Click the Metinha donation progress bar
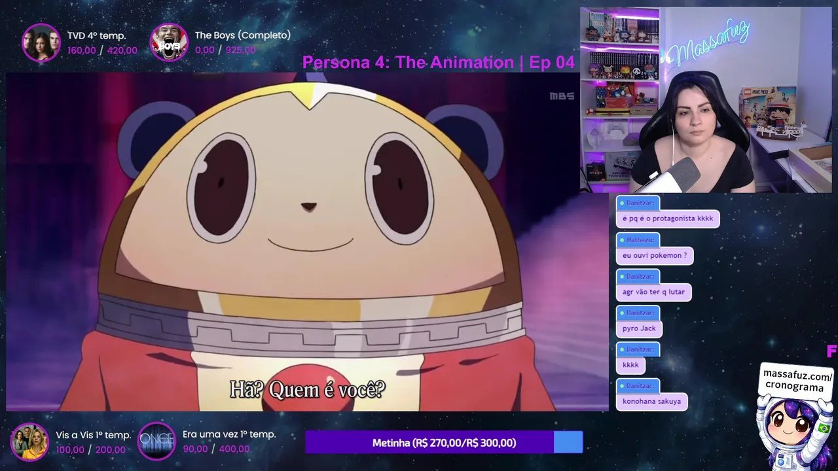This screenshot has height=471, width=838. pos(444,442)
